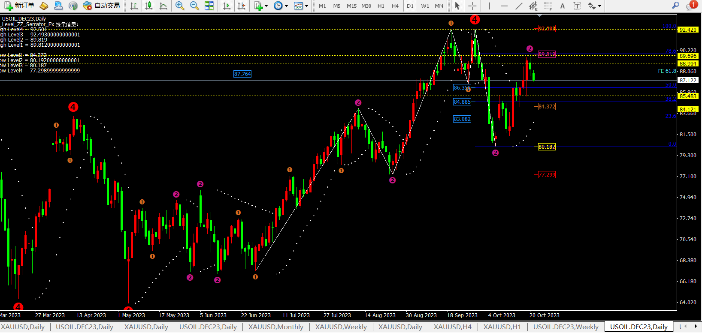Select the 77.299 red price label

point(547,174)
